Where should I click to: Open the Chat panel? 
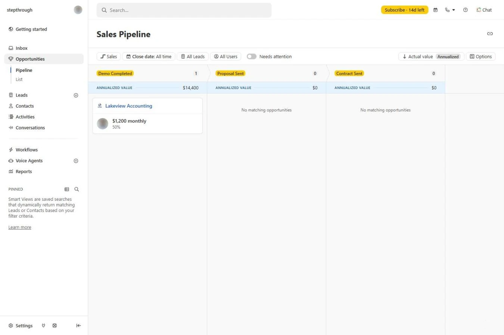click(x=484, y=10)
